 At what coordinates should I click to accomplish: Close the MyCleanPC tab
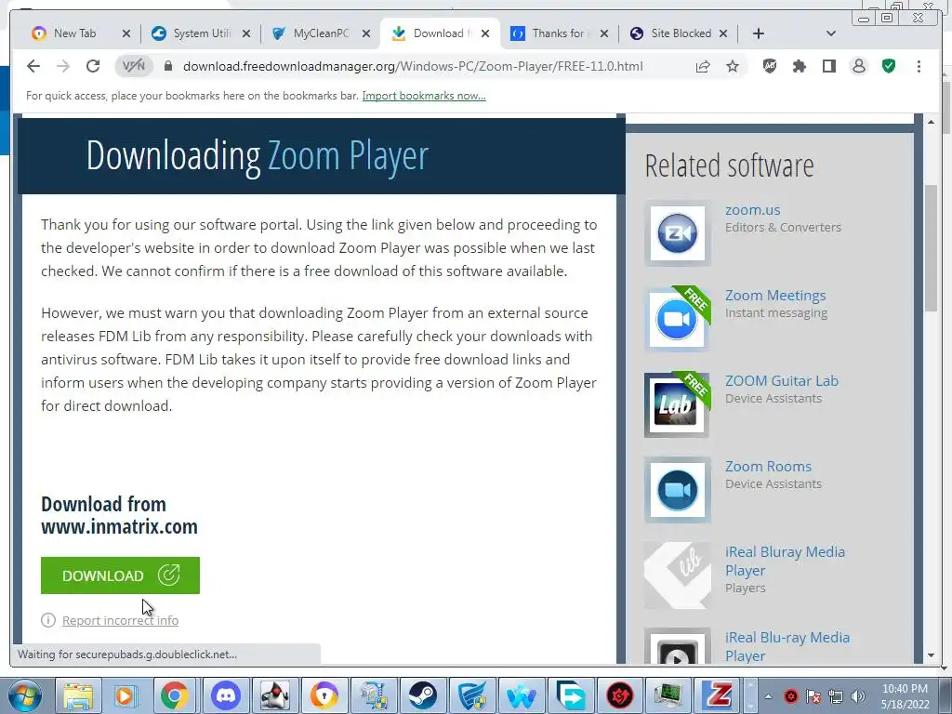click(366, 33)
